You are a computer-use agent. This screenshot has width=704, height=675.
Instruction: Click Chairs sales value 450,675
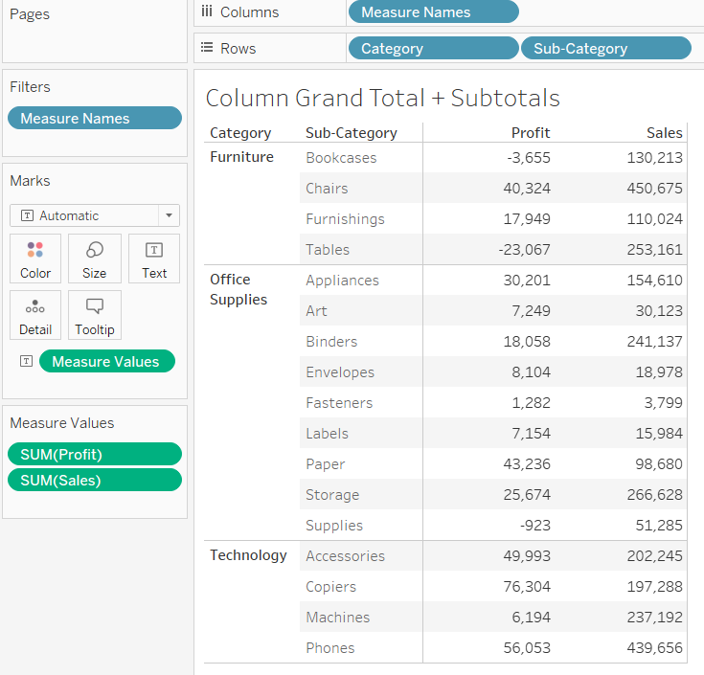tap(655, 188)
